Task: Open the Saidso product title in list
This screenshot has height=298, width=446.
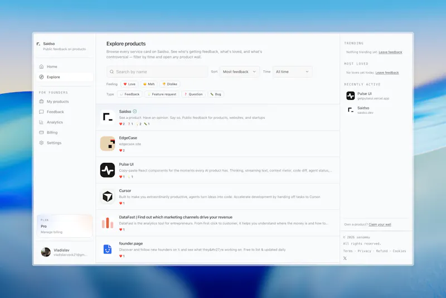Action: click(125, 112)
